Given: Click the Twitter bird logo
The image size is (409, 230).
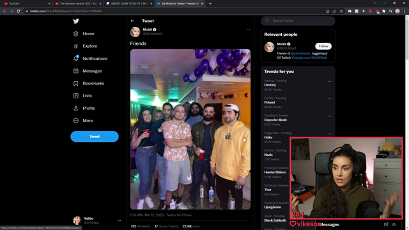Looking at the screenshot, I should 76,21.
